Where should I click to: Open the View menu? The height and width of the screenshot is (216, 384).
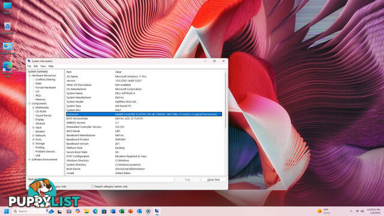[43, 66]
